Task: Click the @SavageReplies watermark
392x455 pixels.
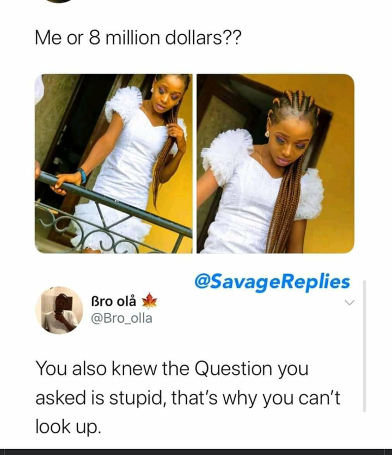Action: (272, 282)
